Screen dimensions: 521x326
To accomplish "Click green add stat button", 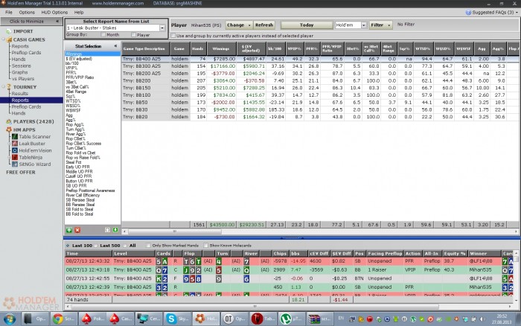I will (x=68, y=231).
